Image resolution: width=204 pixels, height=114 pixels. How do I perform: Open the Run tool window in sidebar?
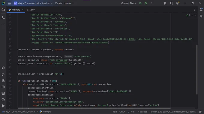pyautogui.click(x=3, y=74)
